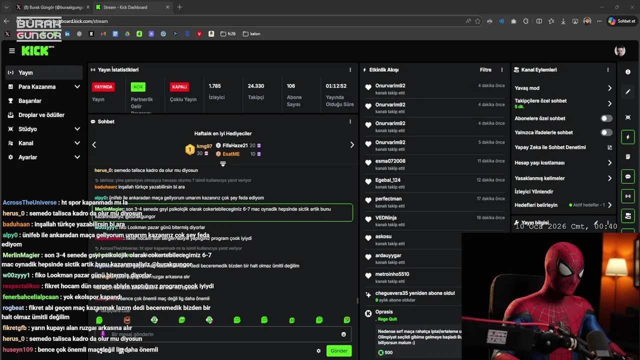The height and width of the screenshot is (360, 640).
Task: Open Kanal Eylemleri three-dot menu
Action: [608, 70]
